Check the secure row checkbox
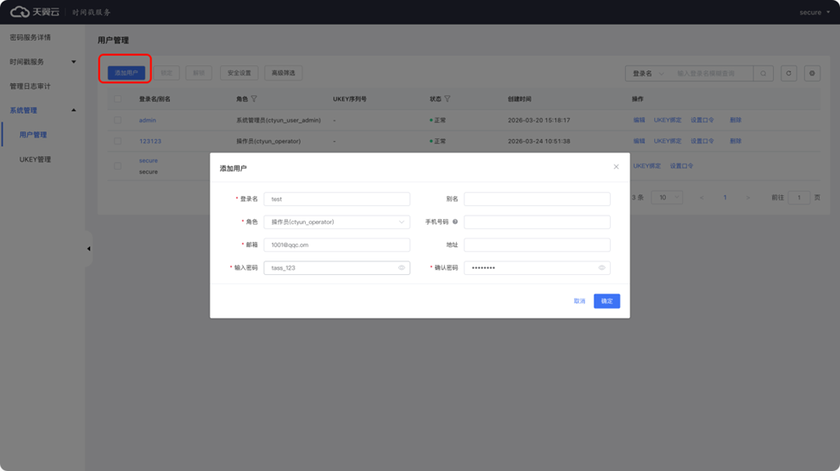Image resolution: width=840 pixels, height=471 pixels. (x=117, y=166)
